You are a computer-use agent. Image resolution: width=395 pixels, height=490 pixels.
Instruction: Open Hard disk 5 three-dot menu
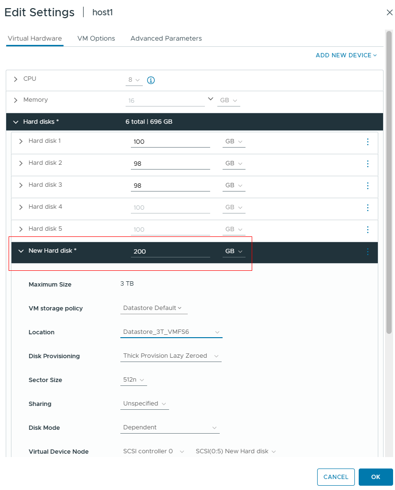tap(367, 230)
